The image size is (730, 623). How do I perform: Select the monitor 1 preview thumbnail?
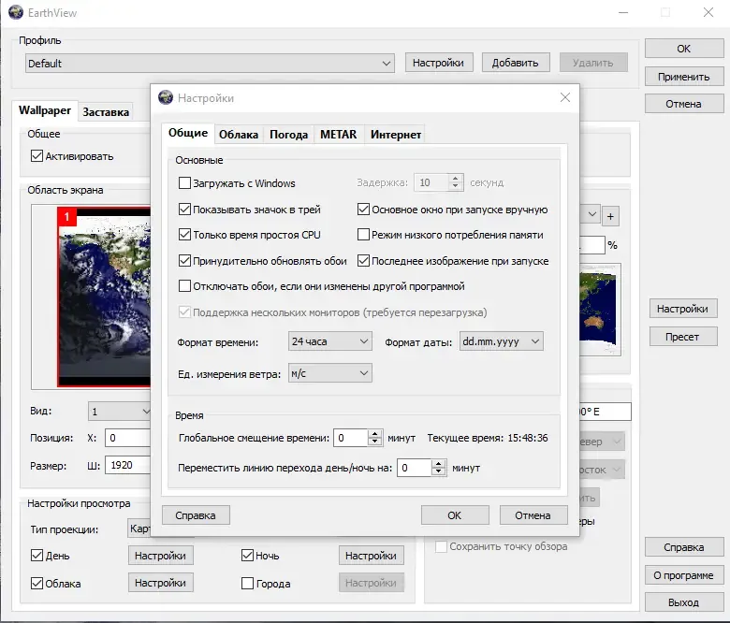point(104,297)
